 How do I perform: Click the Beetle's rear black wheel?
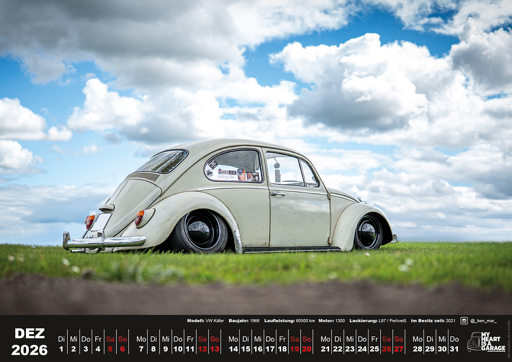click(200, 231)
